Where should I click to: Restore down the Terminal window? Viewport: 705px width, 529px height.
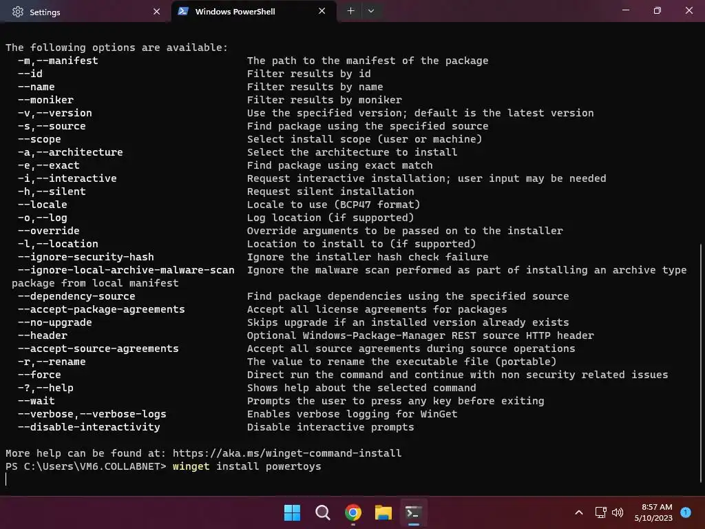(x=657, y=10)
